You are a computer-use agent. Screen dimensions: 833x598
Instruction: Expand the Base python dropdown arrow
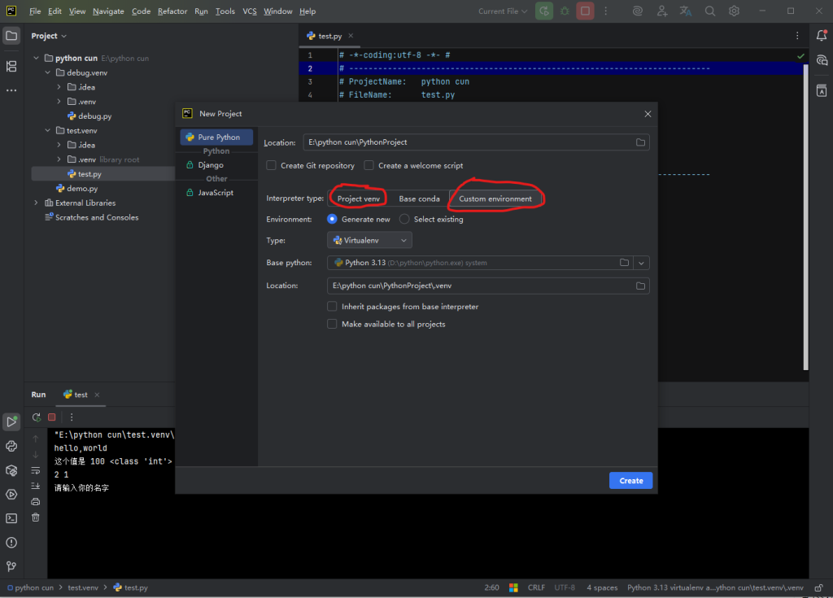coord(642,263)
